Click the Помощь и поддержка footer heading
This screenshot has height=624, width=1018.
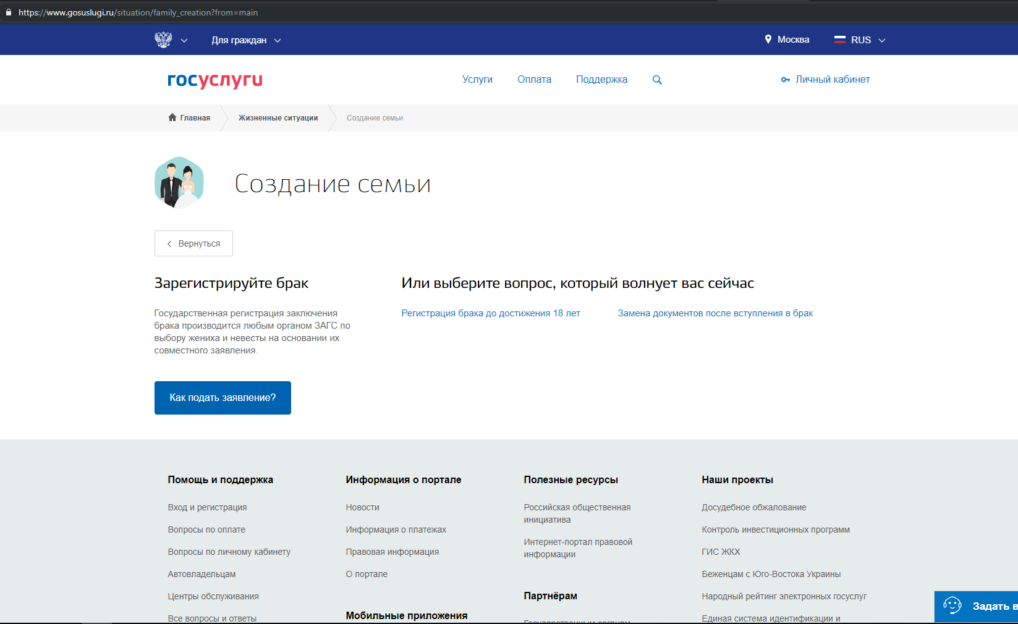click(x=220, y=479)
